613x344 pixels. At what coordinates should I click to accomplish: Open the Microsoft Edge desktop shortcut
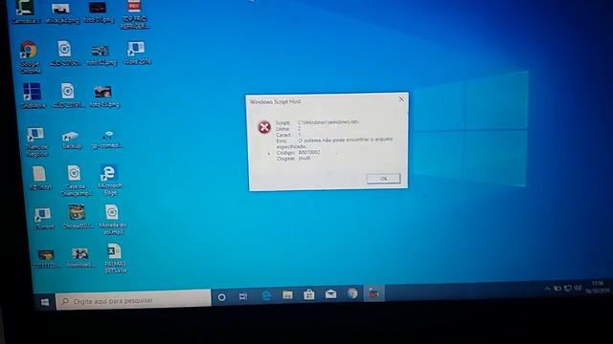[x=109, y=180]
